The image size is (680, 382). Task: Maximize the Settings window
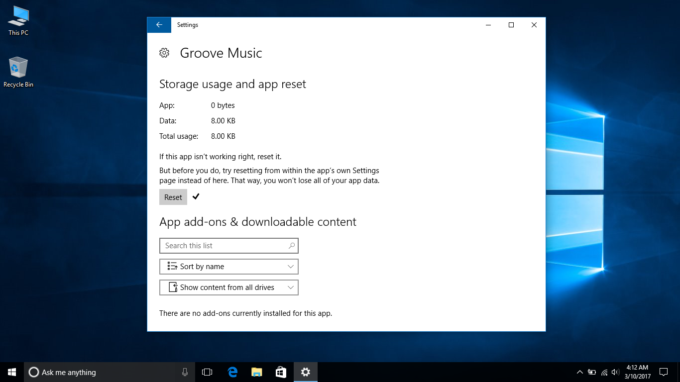tap(511, 25)
